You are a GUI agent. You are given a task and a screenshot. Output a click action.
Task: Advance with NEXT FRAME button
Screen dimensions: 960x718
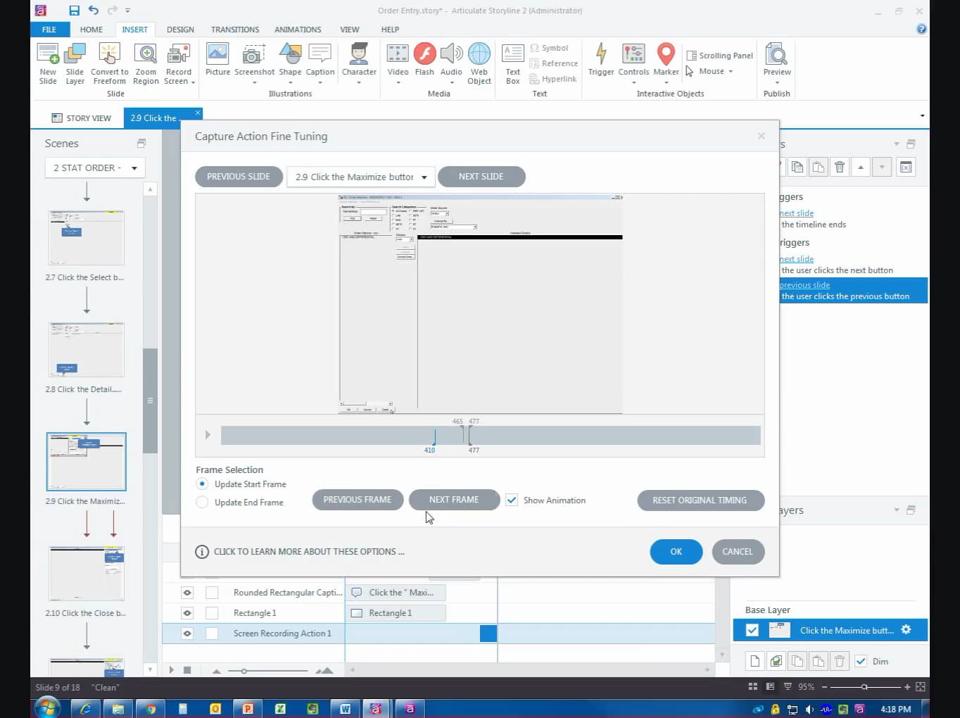(x=454, y=500)
